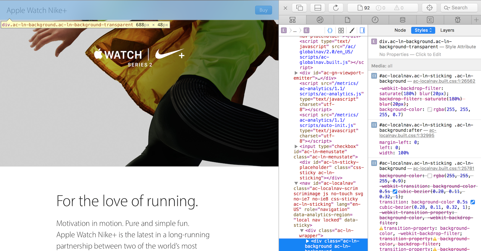Expand input type="checkbox" node

296,147
